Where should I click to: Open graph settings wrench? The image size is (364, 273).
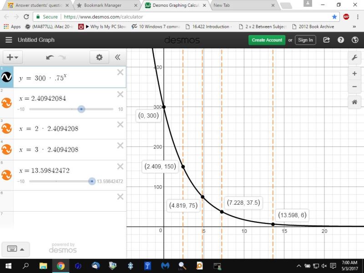pos(354,57)
